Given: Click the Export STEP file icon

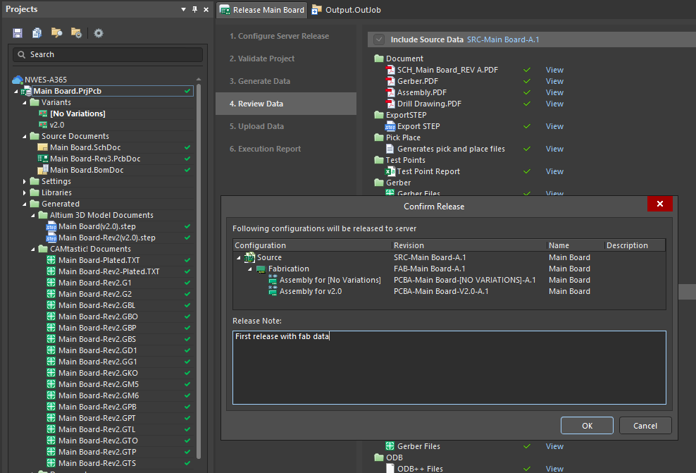Looking at the screenshot, I should click(390, 127).
